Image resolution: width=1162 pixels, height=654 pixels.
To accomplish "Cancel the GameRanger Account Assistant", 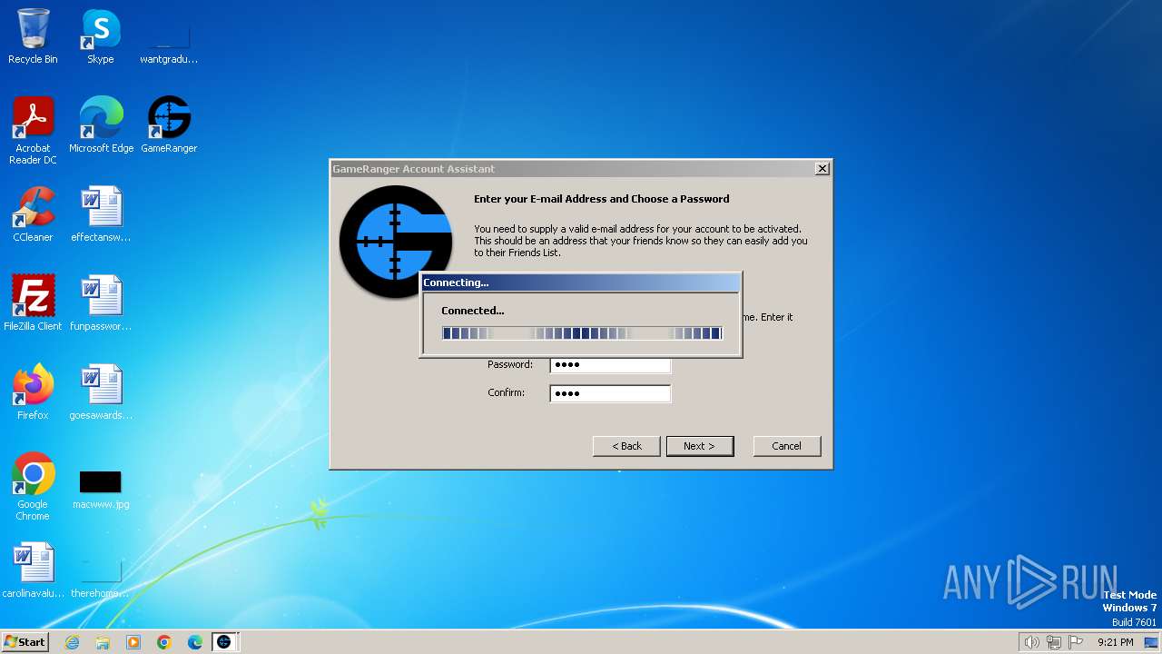I will tap(787, 446).
